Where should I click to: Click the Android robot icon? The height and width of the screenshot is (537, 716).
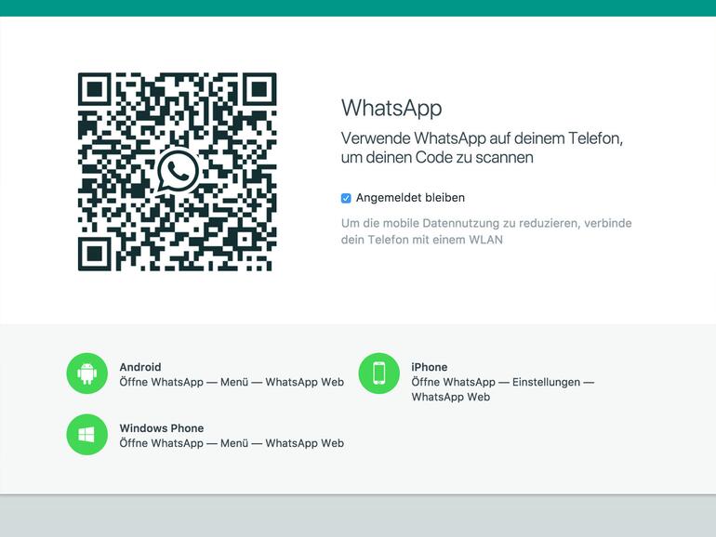86,373
